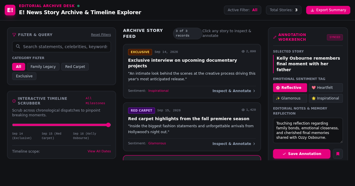Jump to Sep 15 (Red Carpet) timeline label

coord(51,136)
